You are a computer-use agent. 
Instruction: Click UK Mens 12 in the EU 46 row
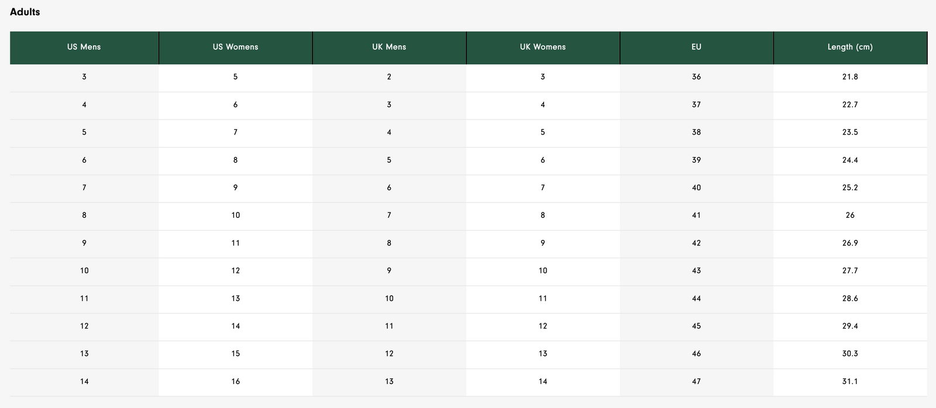click(x=389, y=354)
